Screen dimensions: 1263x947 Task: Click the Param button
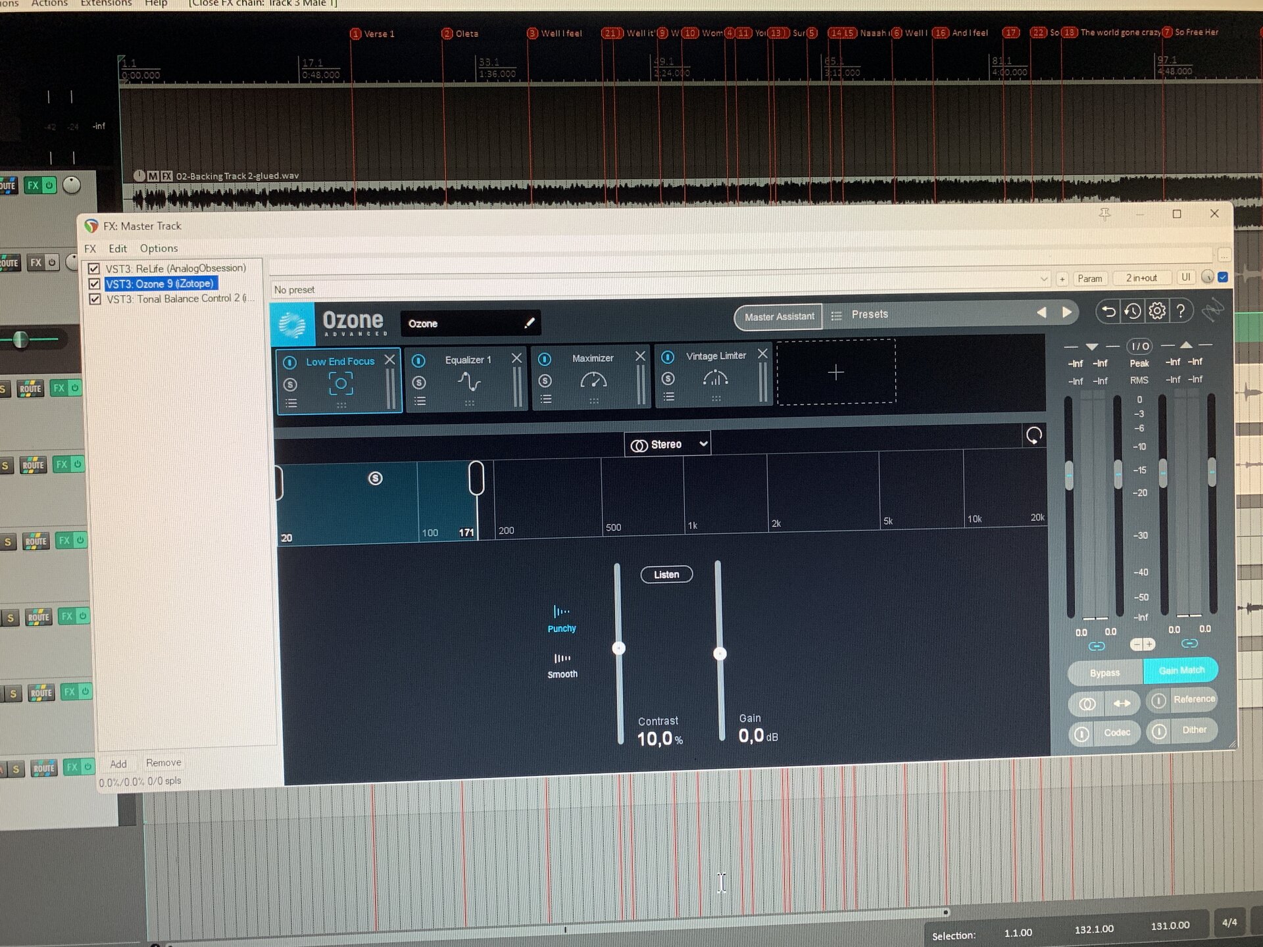pos(1090,279)
